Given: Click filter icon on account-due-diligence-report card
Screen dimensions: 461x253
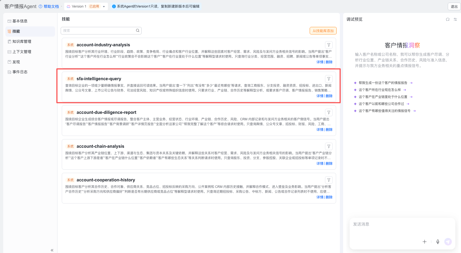Looking at the screenshot, I should click(329, 113).
